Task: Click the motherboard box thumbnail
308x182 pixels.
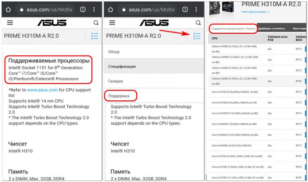Action: tap(228, 7)
